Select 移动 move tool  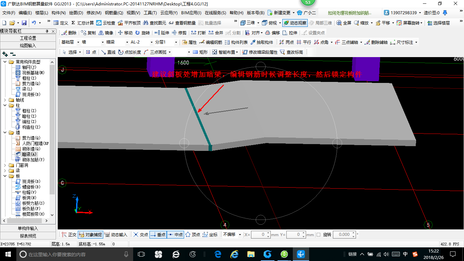pyautogui.click(x=125, y=33)
